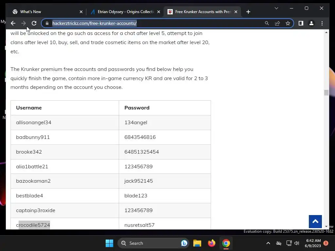This screenshot has height=251, width=335.
Task: Select alia1battle21's password 123456789
Action: (138, 166)
